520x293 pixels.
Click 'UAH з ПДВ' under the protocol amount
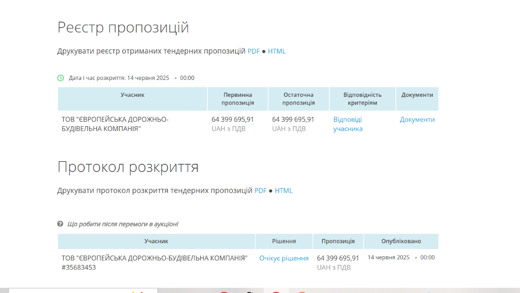(x=334, y=268)
